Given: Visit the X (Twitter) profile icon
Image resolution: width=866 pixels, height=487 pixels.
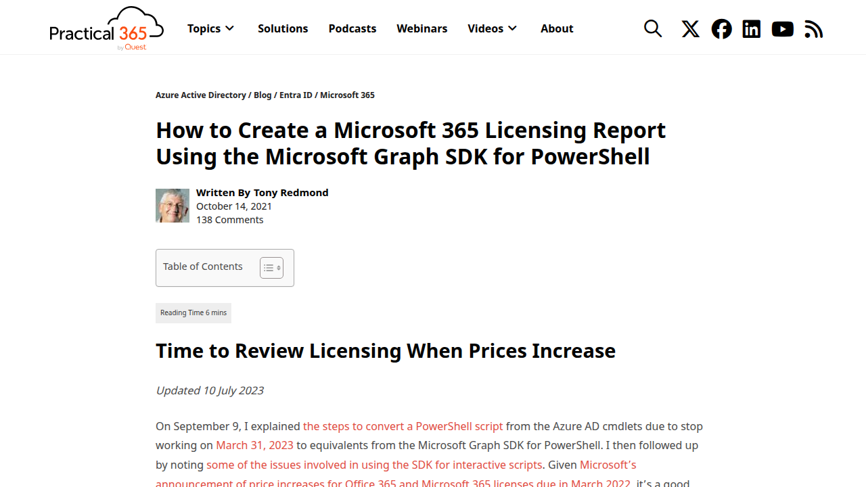Looking at the screenshot, I should point(691,28).
